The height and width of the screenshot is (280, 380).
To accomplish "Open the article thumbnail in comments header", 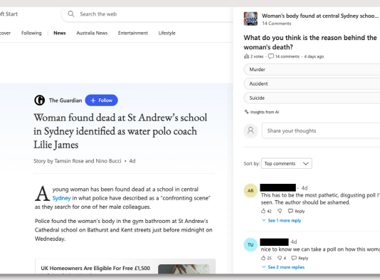I will coord(250,19).
